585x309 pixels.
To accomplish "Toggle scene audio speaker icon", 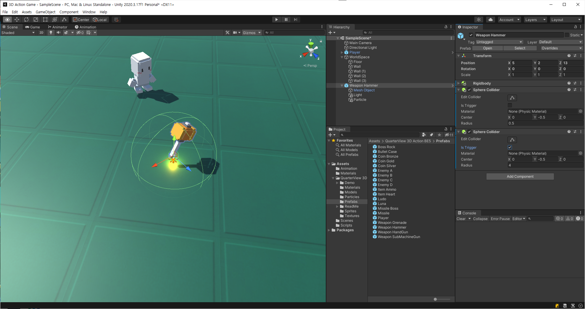I will click(59, 33).
